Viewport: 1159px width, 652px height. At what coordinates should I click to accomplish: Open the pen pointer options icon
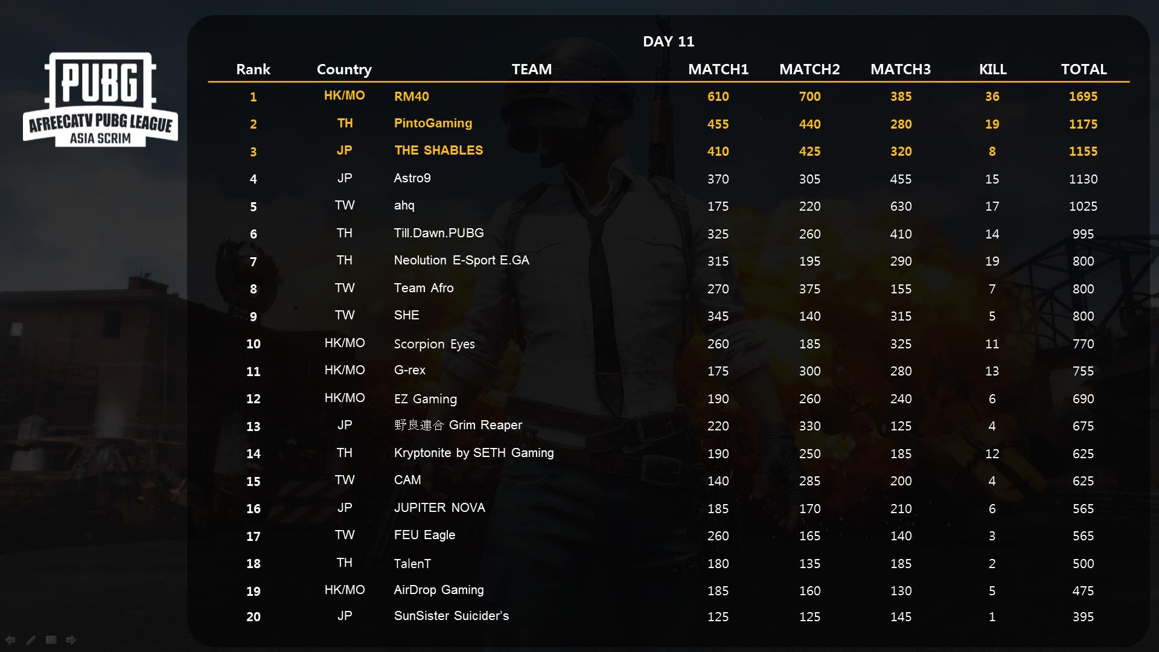31,640
